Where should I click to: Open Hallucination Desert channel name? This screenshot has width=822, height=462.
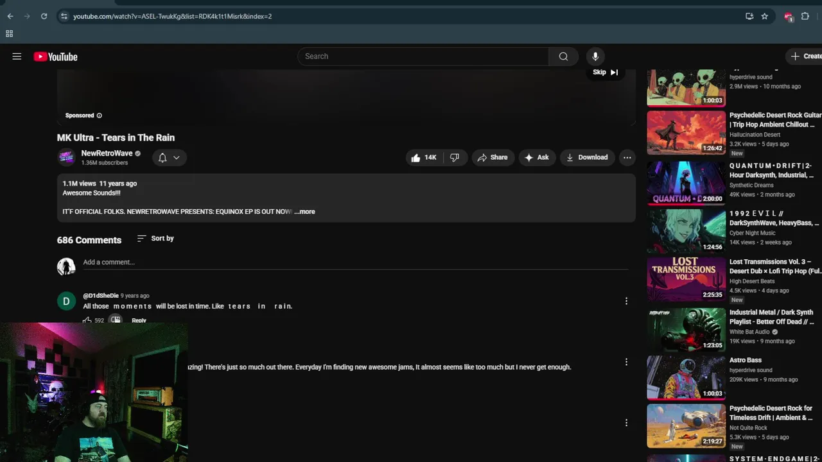[755, 135]
